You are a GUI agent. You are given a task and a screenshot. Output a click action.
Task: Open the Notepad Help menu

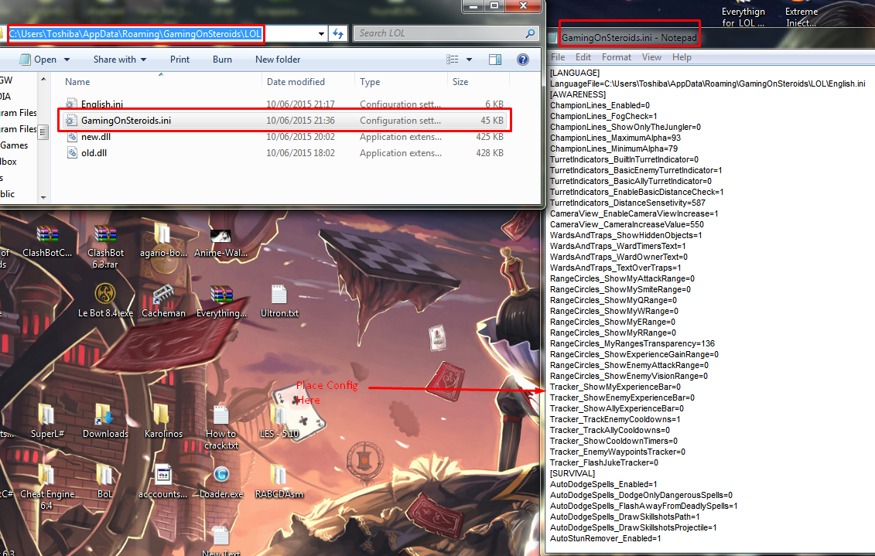click(x=682, y=57)
